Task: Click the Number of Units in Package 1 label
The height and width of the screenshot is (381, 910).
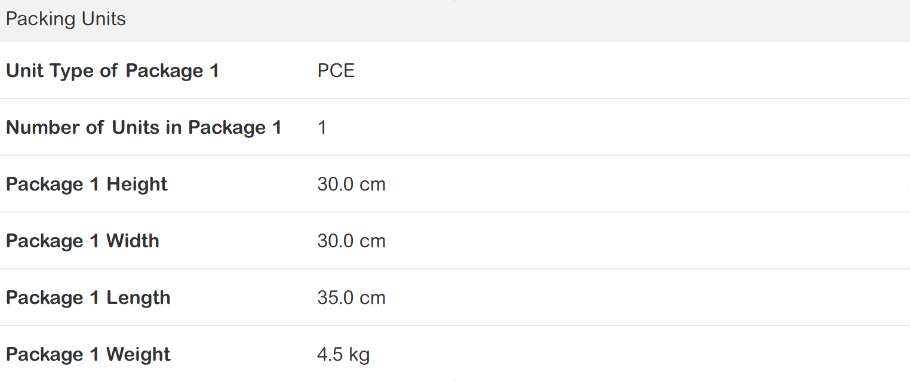Action: 143,128
